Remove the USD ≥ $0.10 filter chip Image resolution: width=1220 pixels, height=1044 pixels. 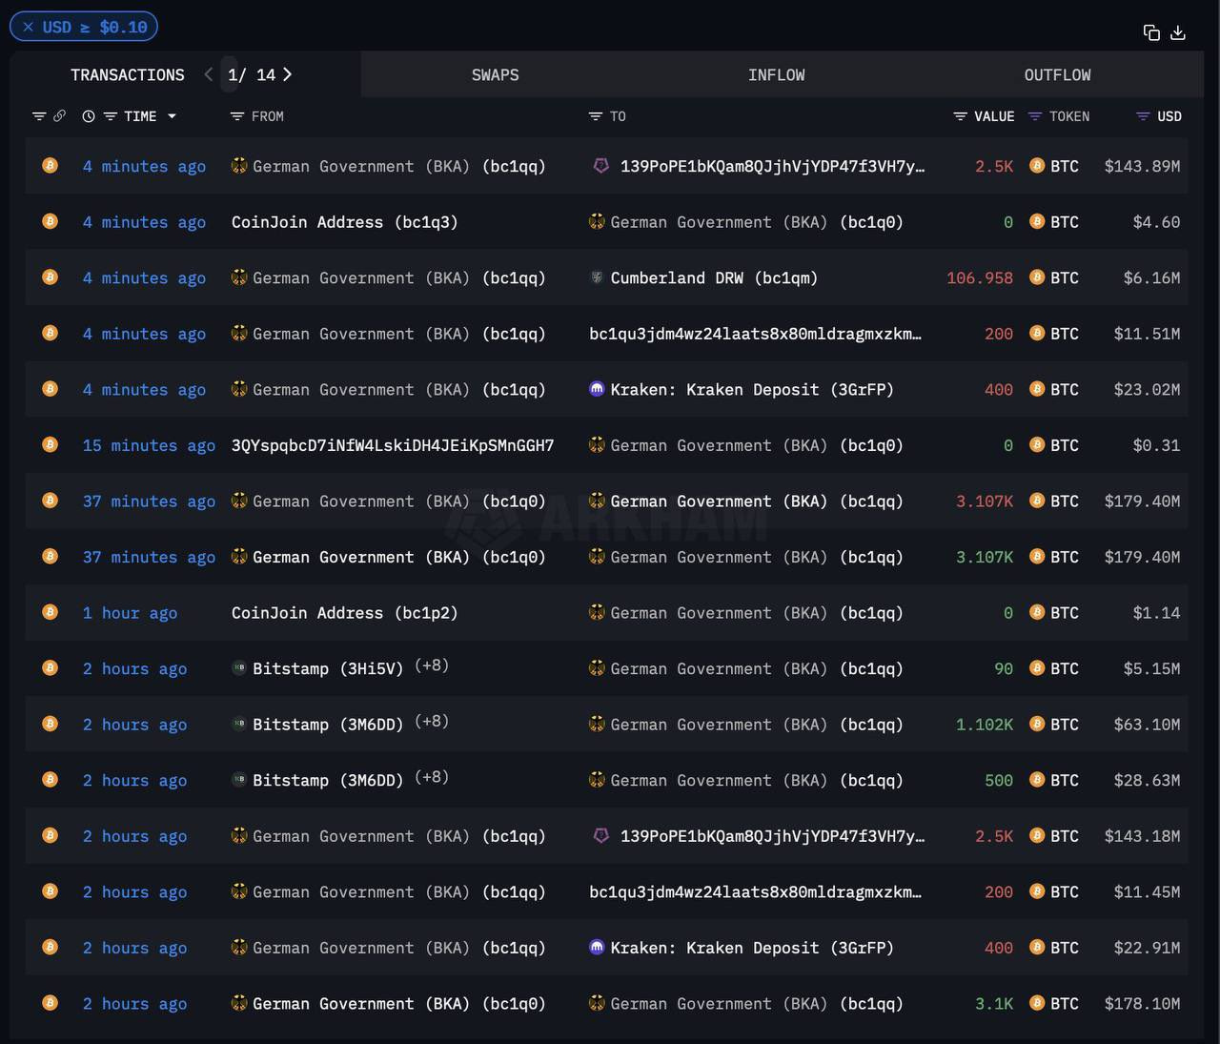click(29, 27)
